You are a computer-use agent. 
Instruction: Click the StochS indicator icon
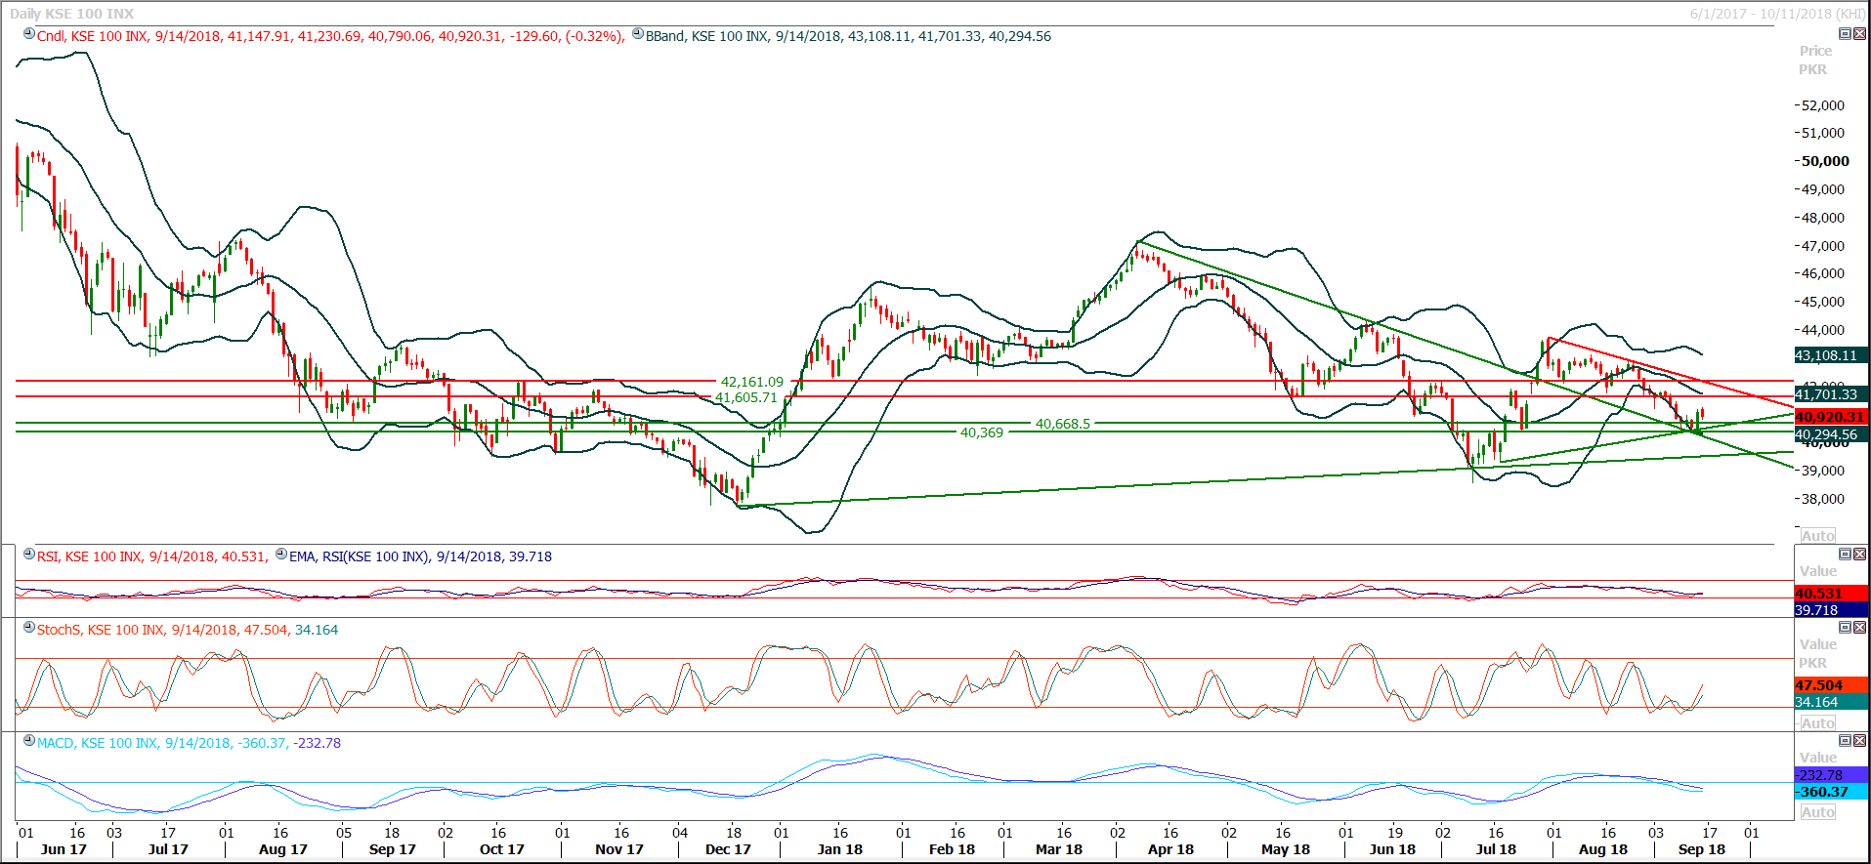click(x=29, y=628)
